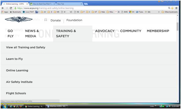Open the Other bookmarks folder

click(169, 12)
